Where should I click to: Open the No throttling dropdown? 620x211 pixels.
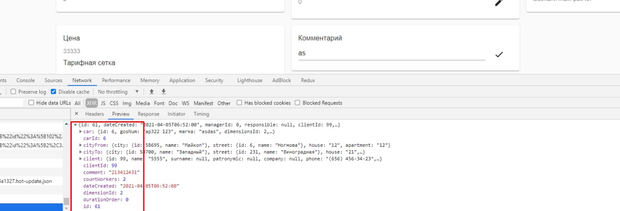click(118, 92)
